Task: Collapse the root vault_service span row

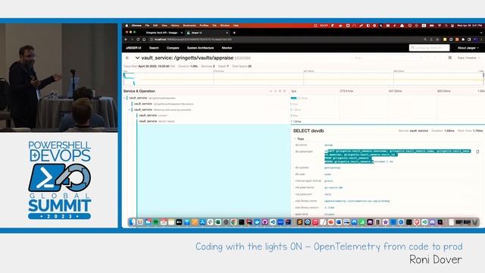Action: 125,98
